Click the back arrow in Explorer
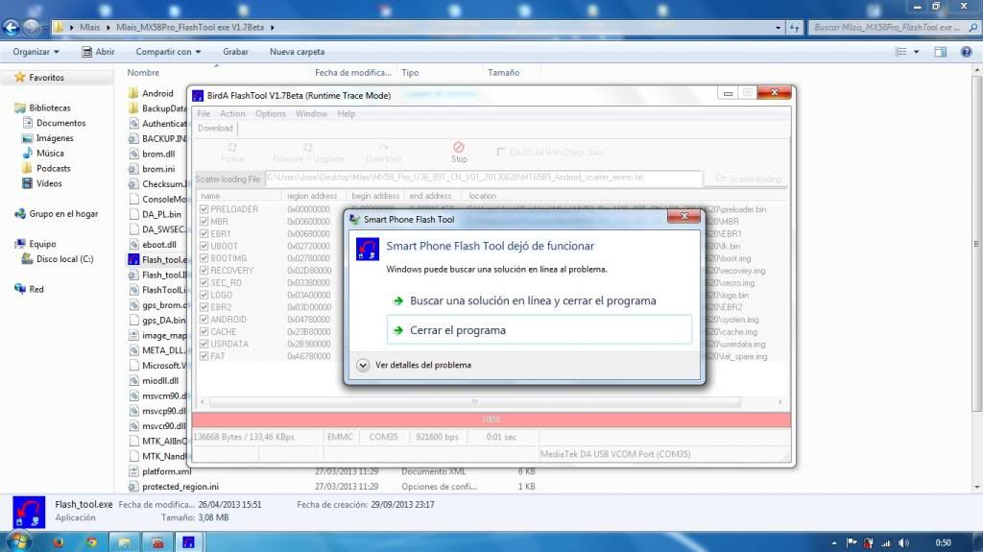This screenshot has width=983, height=552. 12,28
